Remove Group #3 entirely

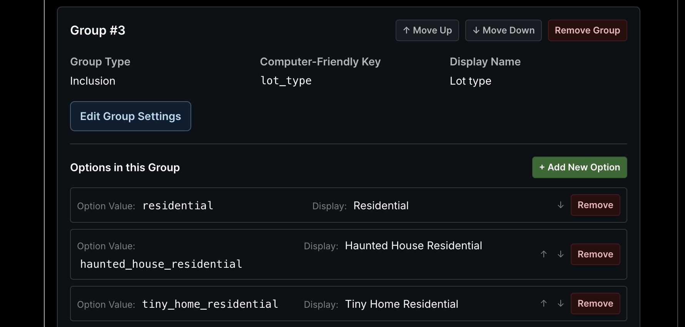[x=587, y=30]
